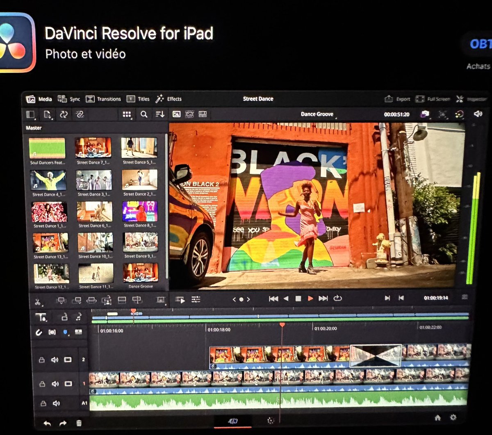Open the Transitions tab
This screenshot has height=435, width=492.
click(x=103, y=99)
